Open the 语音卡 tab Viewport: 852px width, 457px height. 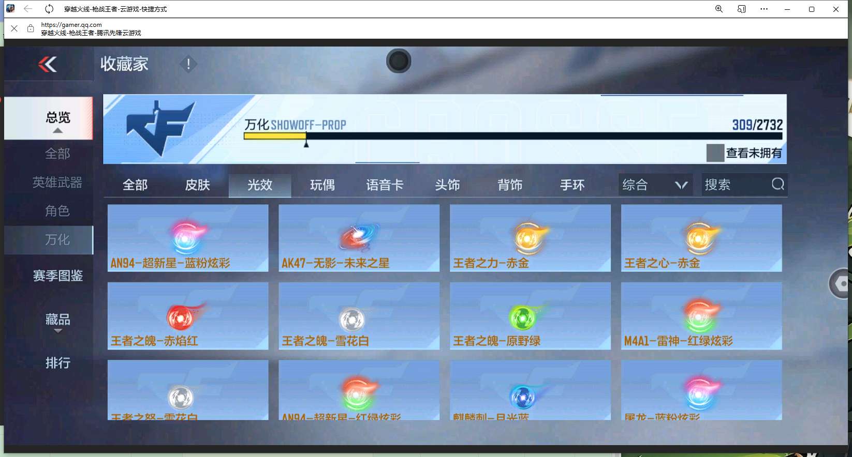(x=385, y=185)
